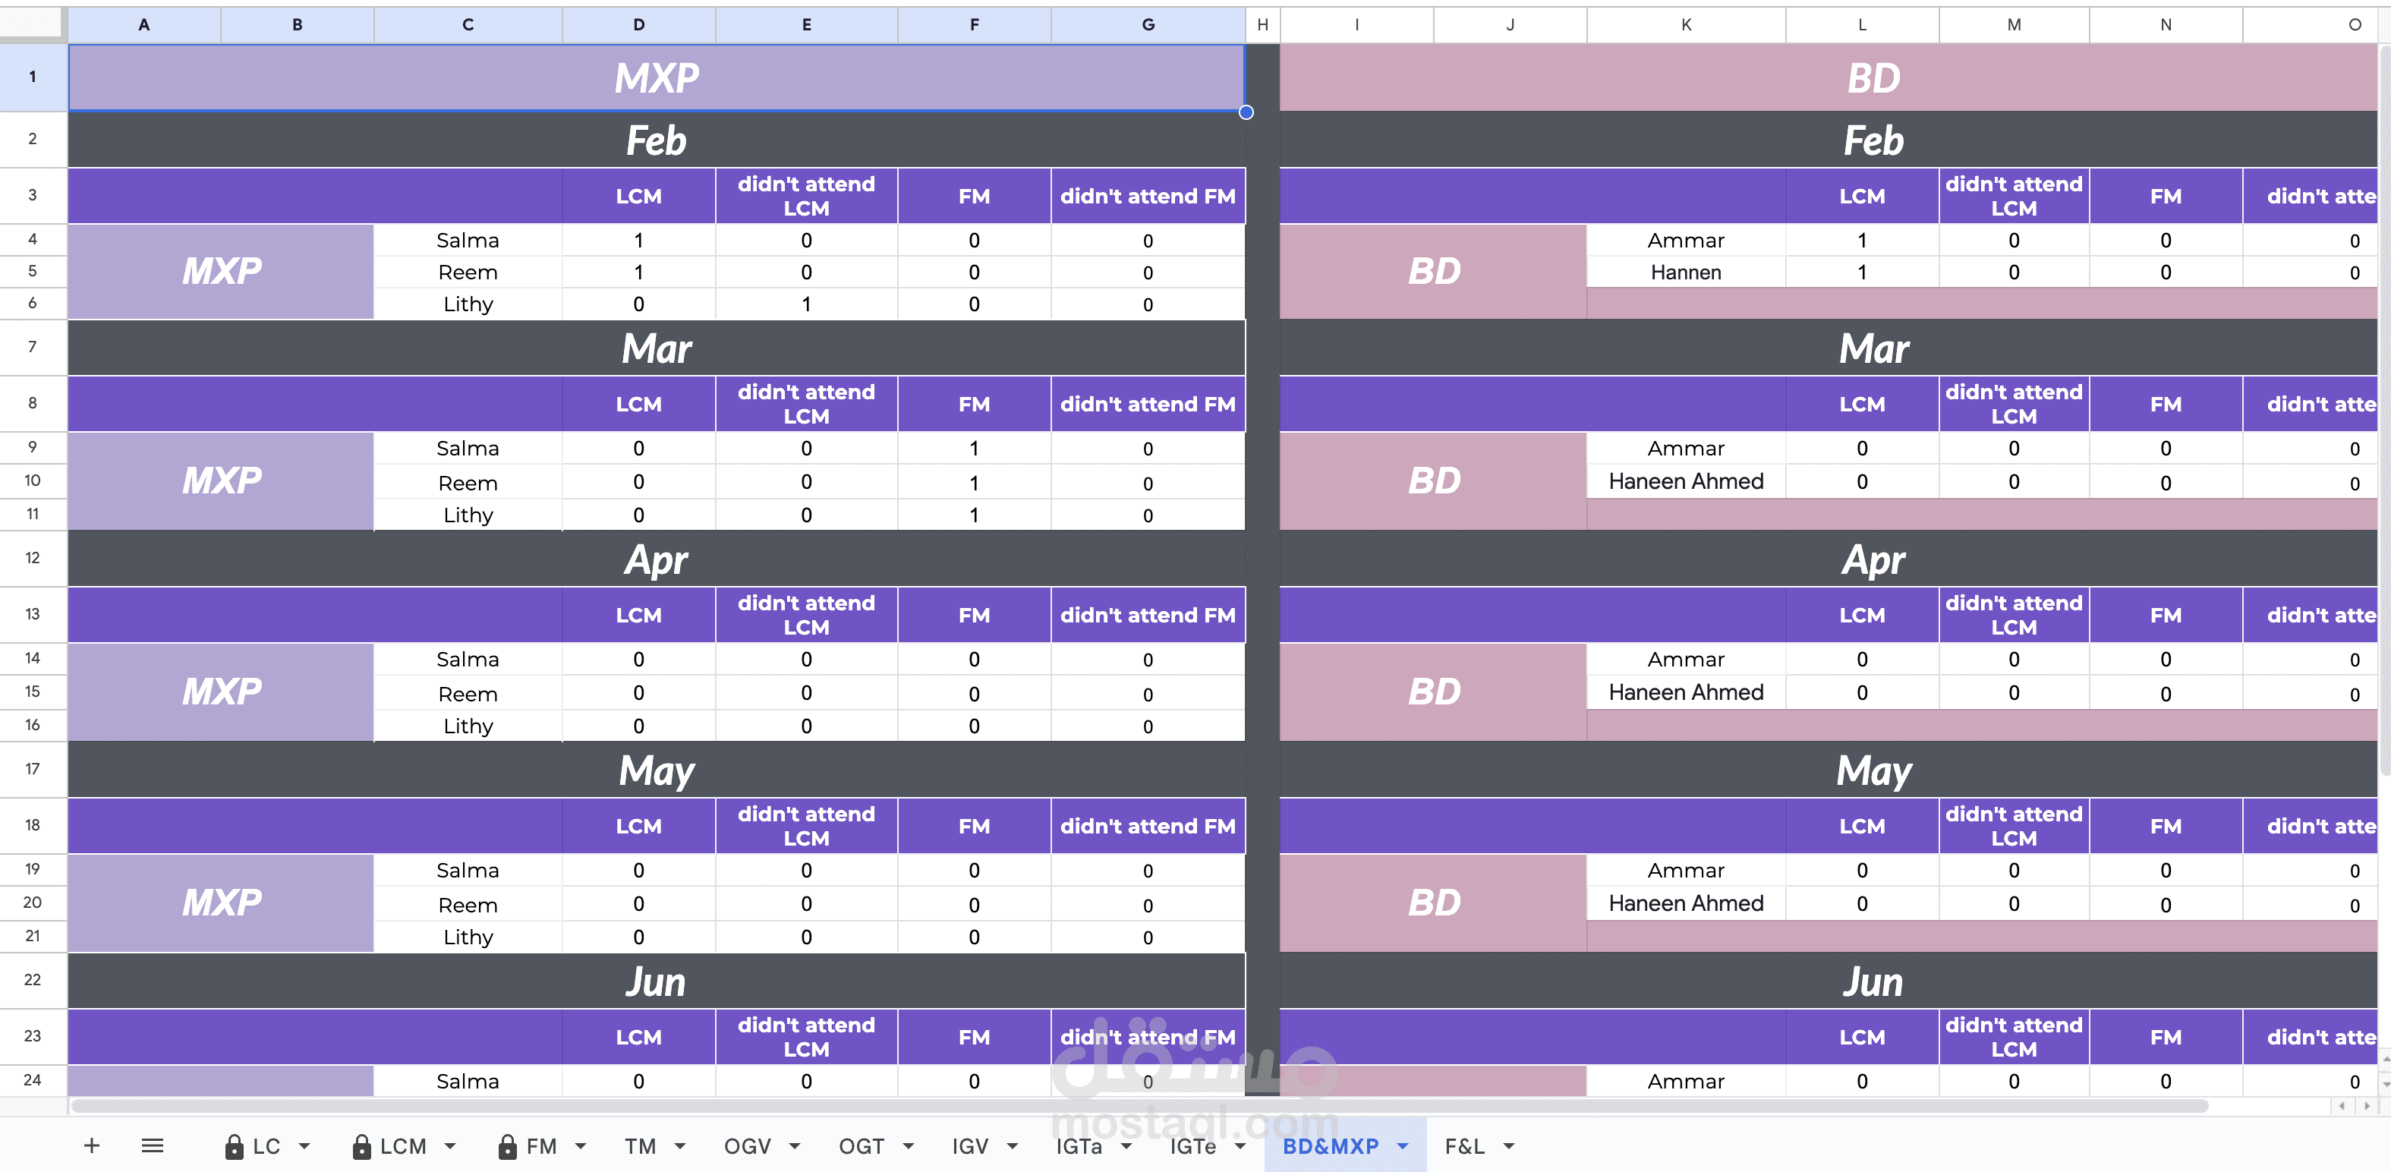
Task: Click the LCM header in row 3 column D
Action: [x=638, y=196]
